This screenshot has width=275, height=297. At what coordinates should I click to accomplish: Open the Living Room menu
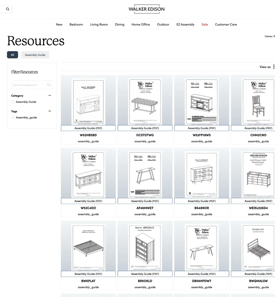click(99, 24)
